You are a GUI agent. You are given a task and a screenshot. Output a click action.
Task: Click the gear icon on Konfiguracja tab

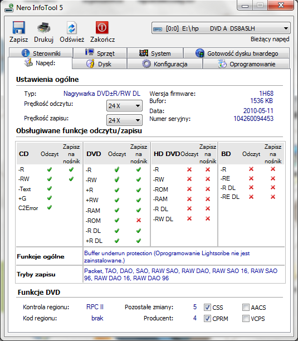click(146, 64)
